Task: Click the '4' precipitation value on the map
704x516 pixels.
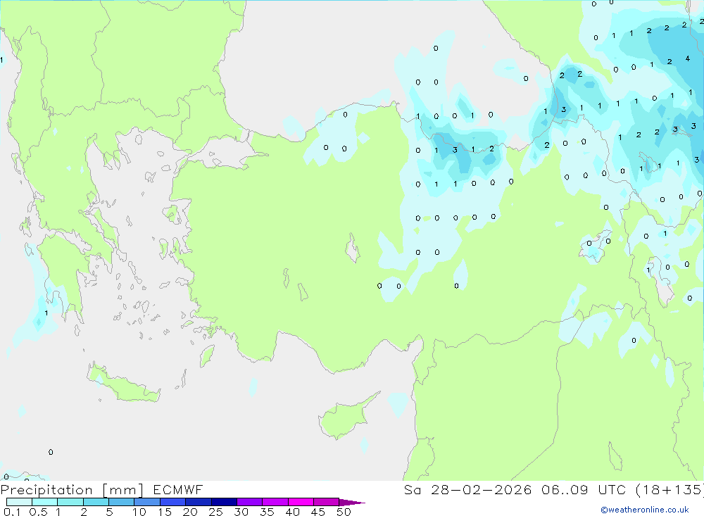Action: (687, 58)
